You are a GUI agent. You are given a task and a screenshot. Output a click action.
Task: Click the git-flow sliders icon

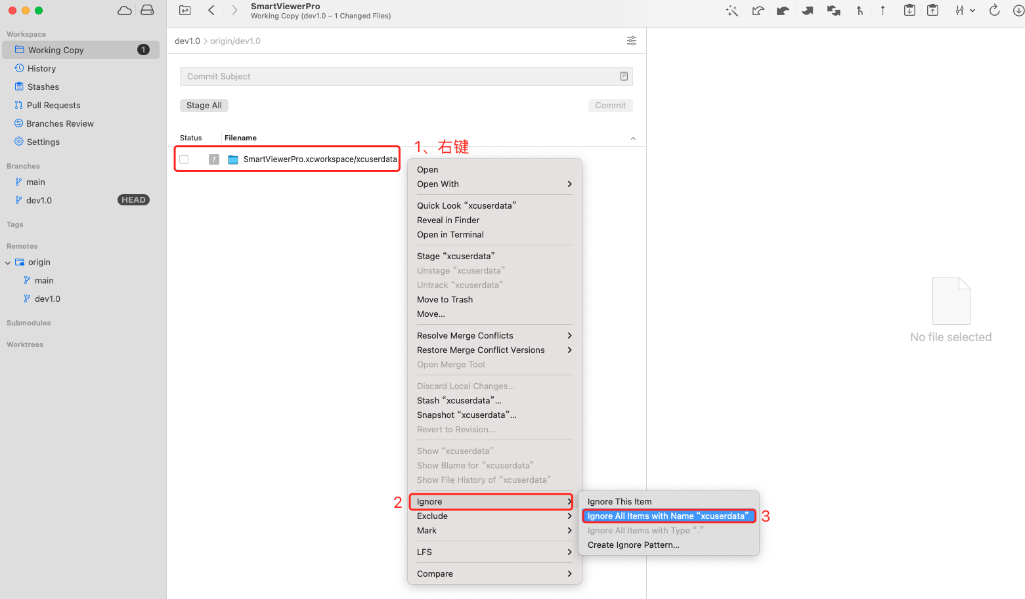point(960,10)
